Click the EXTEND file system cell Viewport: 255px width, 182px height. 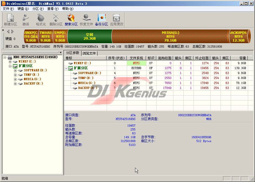point(136,68)
